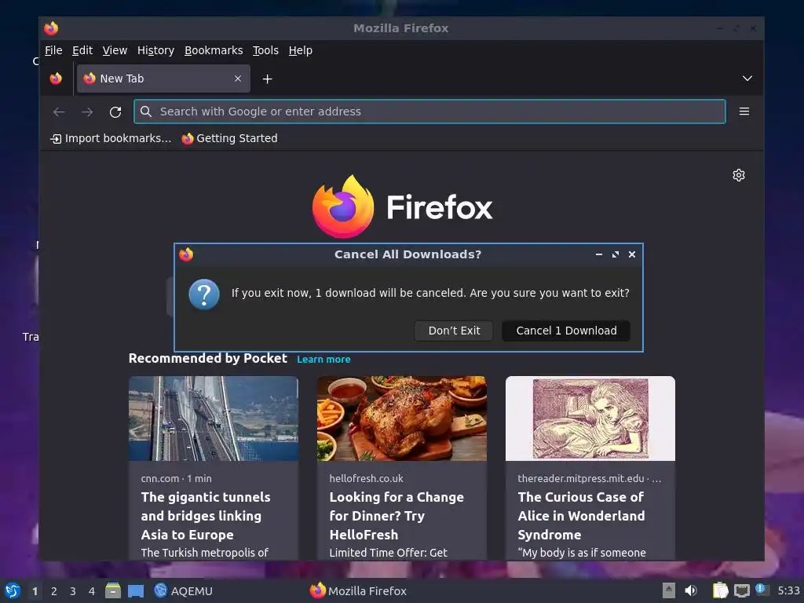Open the Firefox application hamburger menu

point(744,111)
